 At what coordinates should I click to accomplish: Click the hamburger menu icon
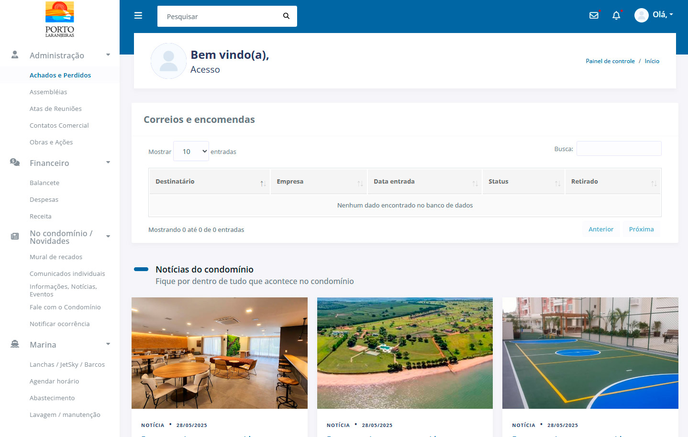point(138,16)
